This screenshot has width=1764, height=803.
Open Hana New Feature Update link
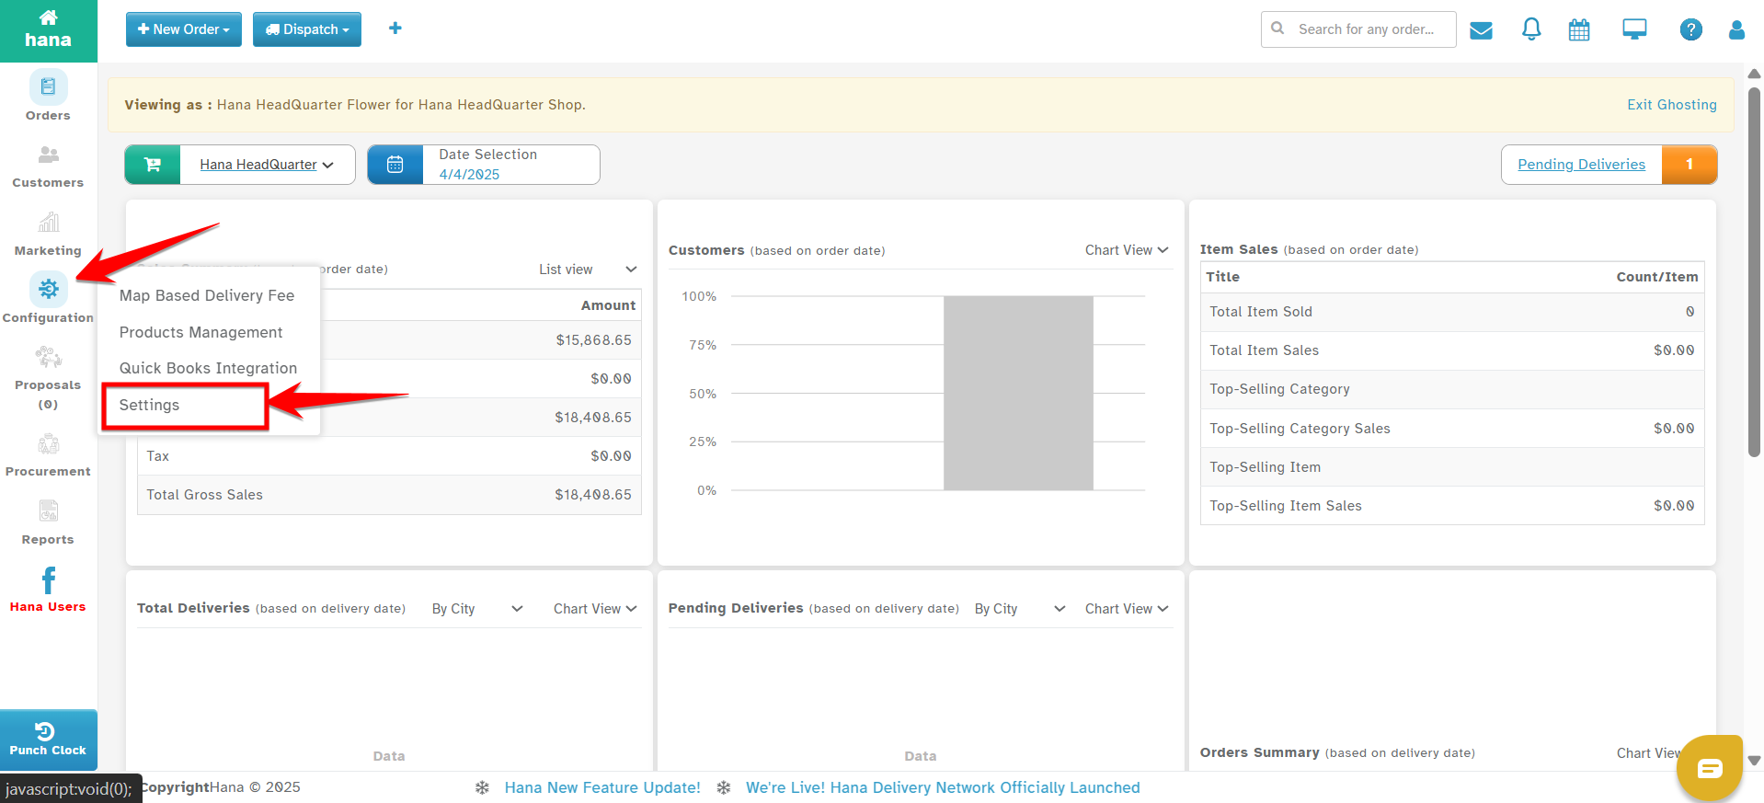tap(602, 787)
